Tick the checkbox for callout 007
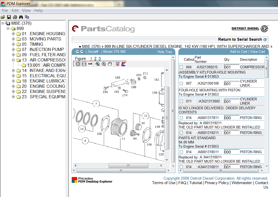278x197 pixels. coord(181,84)
